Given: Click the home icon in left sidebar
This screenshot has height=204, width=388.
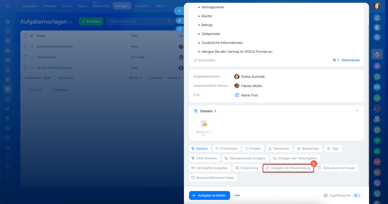Looking at the screenshot, I should click(x=8, y=21).
